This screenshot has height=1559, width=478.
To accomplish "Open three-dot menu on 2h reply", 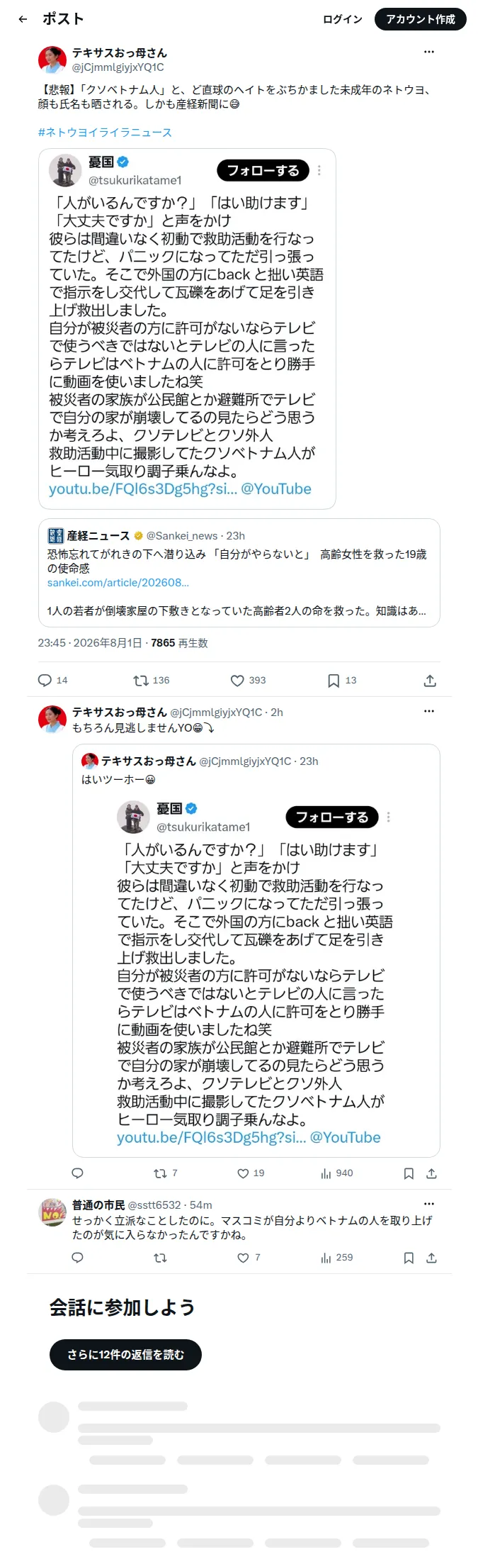I will pyautogui.click(x=428, y=711).
